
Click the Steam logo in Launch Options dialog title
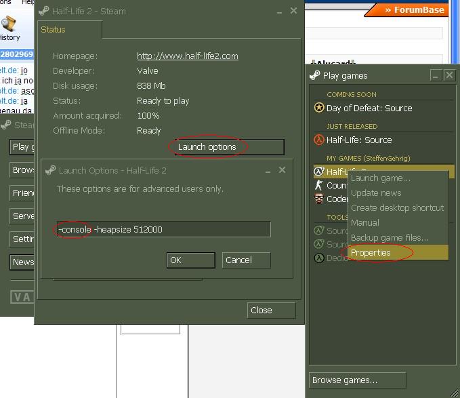coord(51,170)
